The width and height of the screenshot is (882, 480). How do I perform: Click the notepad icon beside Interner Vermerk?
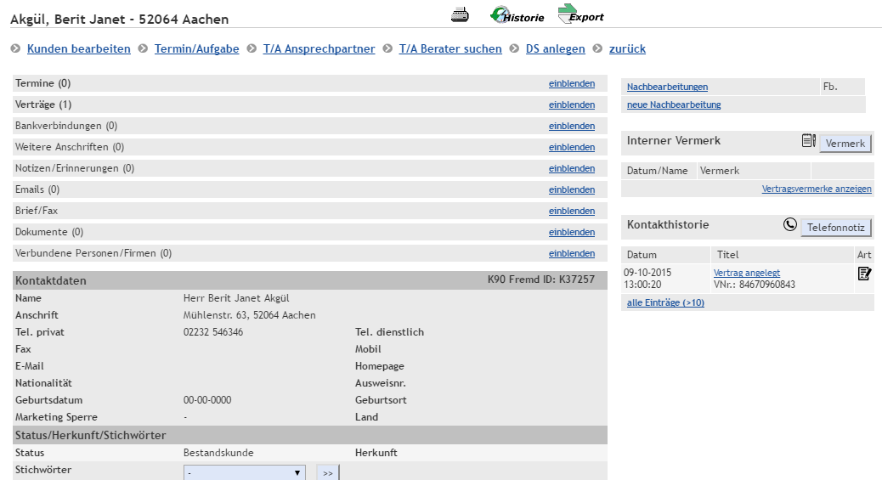coord(808,141)
